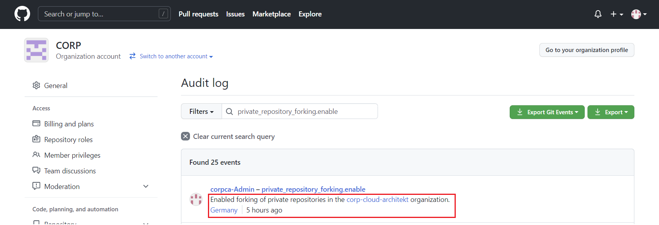Click the Moderation report icon
Viewport: 659px width, 225px height.
[x=36, y=186]
